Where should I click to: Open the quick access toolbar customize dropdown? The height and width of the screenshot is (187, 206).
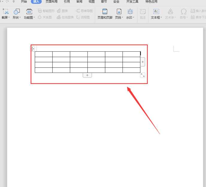14,1
